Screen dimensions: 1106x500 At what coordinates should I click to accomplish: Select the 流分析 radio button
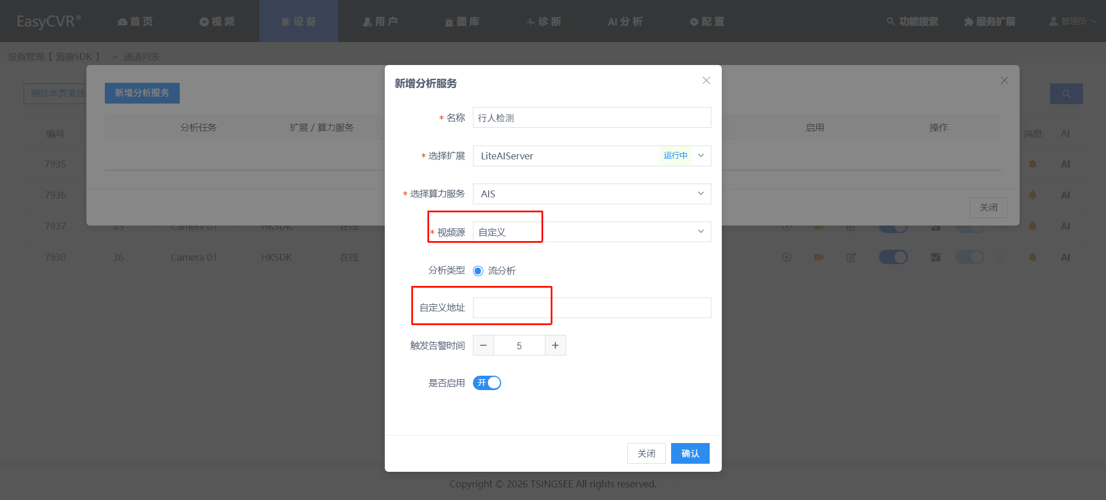[478, 270]
